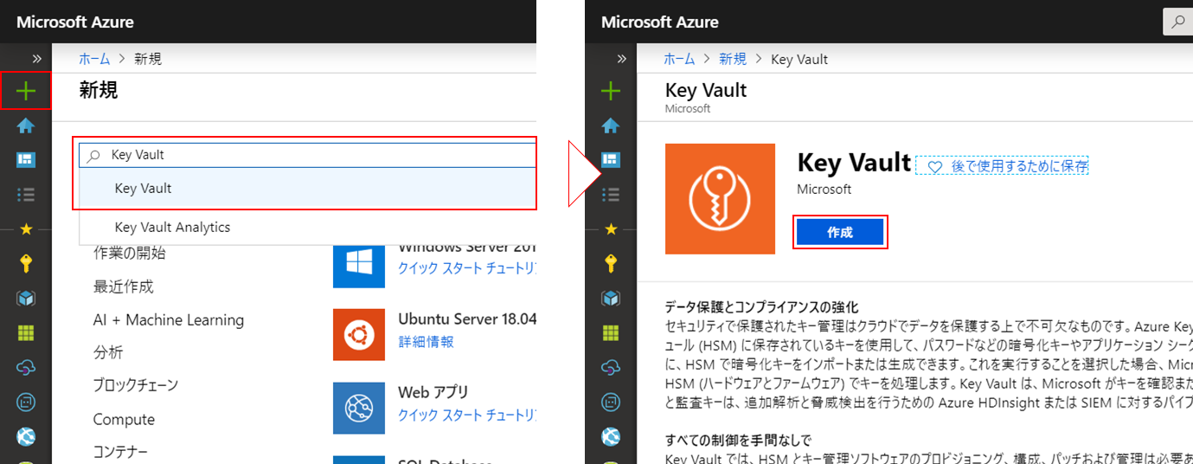Screen dimensions: 1193x464
Task: Open the AI + Machine Learning category
Action: click(169, 320)
